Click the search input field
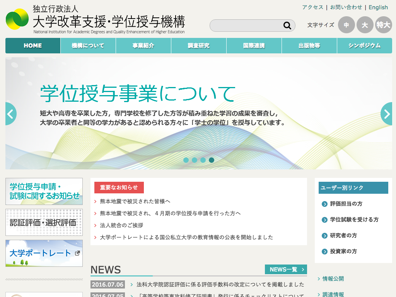Viewport: 396px width, 297px height. [x=246, y=26]
